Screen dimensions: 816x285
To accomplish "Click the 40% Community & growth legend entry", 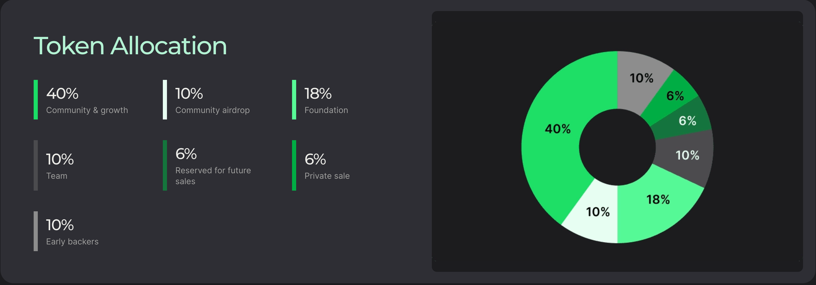I will pyautogui.click(x=81, y=100).
